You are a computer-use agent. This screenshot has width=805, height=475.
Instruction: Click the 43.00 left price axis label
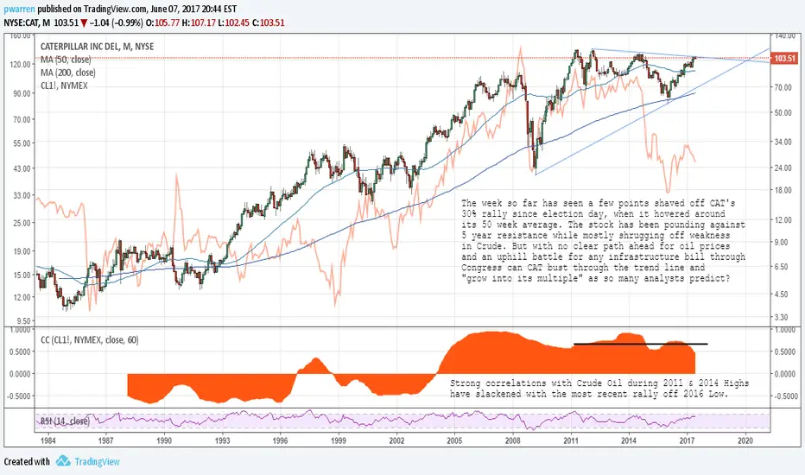(22, 168)
